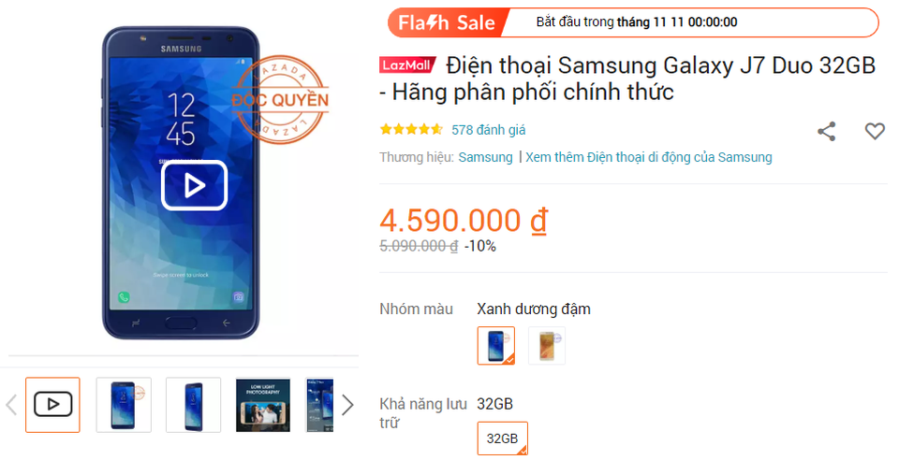Click the star rating icons
The image size is (899, 460).
(x=411, y=129)
